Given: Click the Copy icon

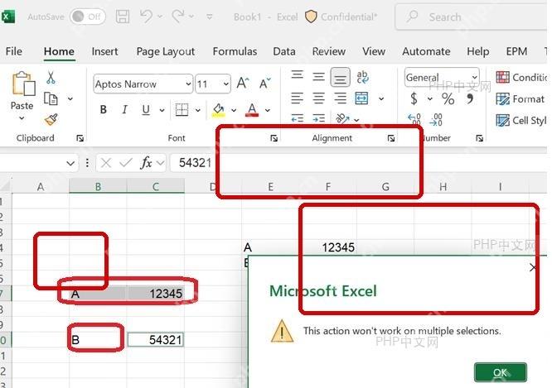Looking at the screenshot, I should pyautogui.click(x=51, y=98).
